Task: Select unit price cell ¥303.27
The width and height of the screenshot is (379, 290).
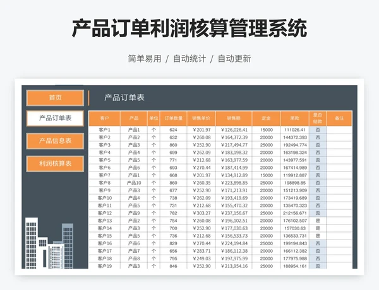Action: point(201,213)
